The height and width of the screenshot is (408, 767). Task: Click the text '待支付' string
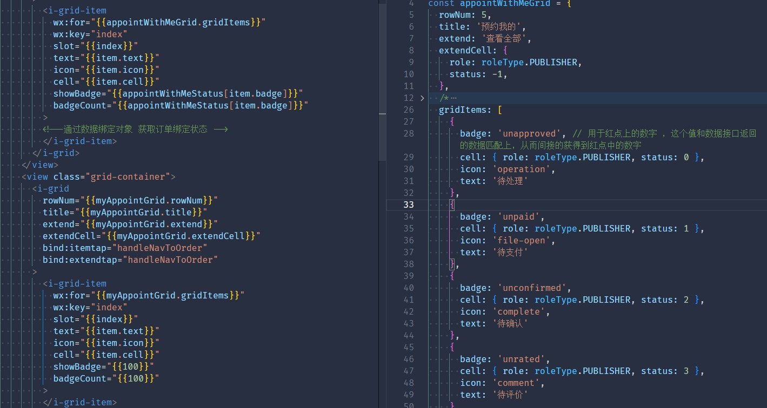coord(511,252)
